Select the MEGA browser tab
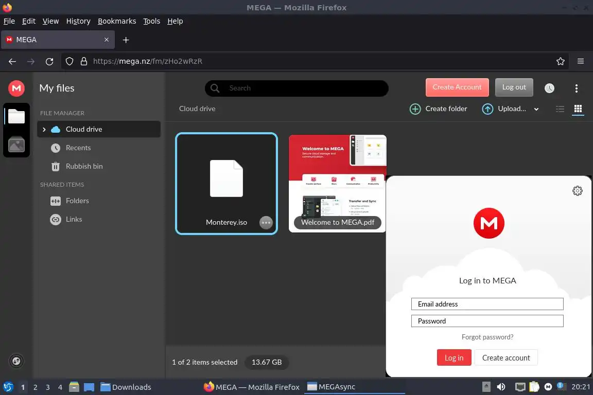The height and width of the screenshot is (395, 593). click(58, 40)
